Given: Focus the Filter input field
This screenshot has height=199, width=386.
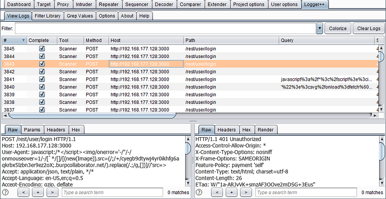Looking at the screenshot, I should (165, 28).
